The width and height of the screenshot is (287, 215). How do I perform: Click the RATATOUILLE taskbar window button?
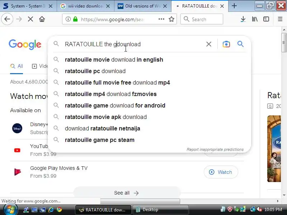103,210
